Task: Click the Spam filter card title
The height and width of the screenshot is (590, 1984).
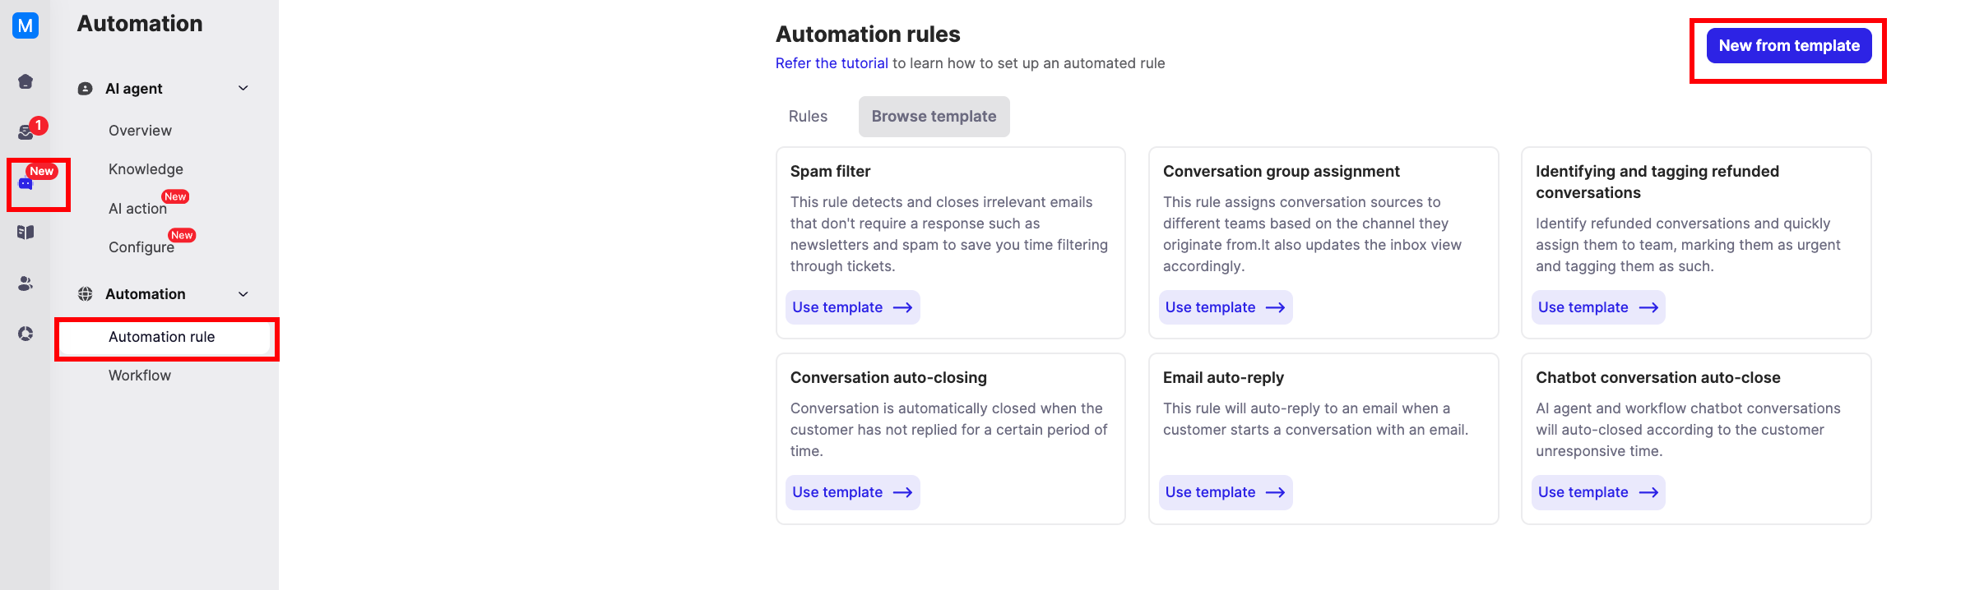Action: tap(830, 171)
